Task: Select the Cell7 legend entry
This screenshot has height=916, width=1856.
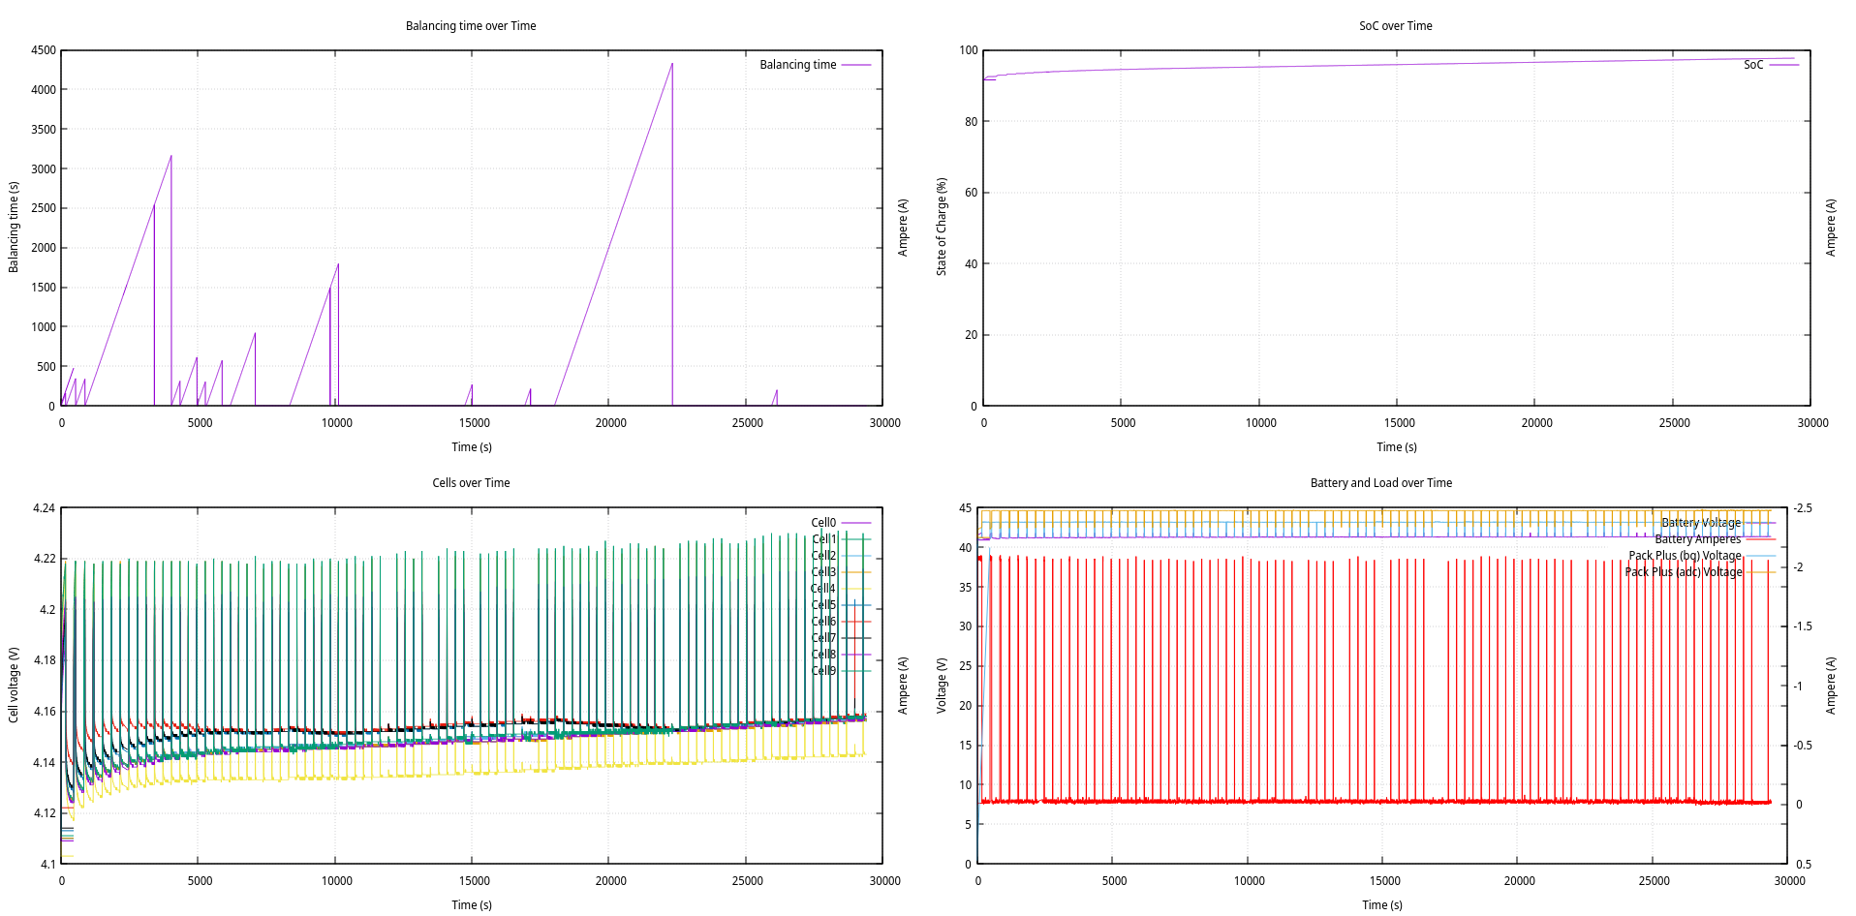Action: pyautogui.click(x=823, y=638)
